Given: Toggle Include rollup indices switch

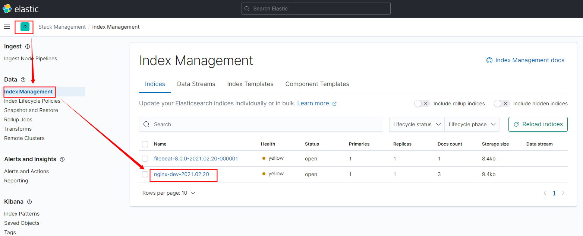Looking at the screenshot, I should tap(422, 103).
